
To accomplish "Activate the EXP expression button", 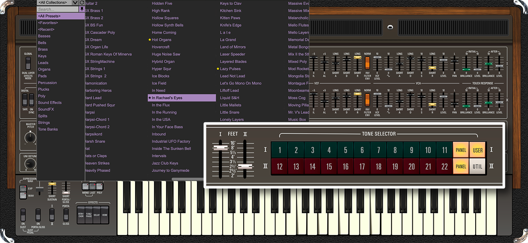I will point(23,188).
